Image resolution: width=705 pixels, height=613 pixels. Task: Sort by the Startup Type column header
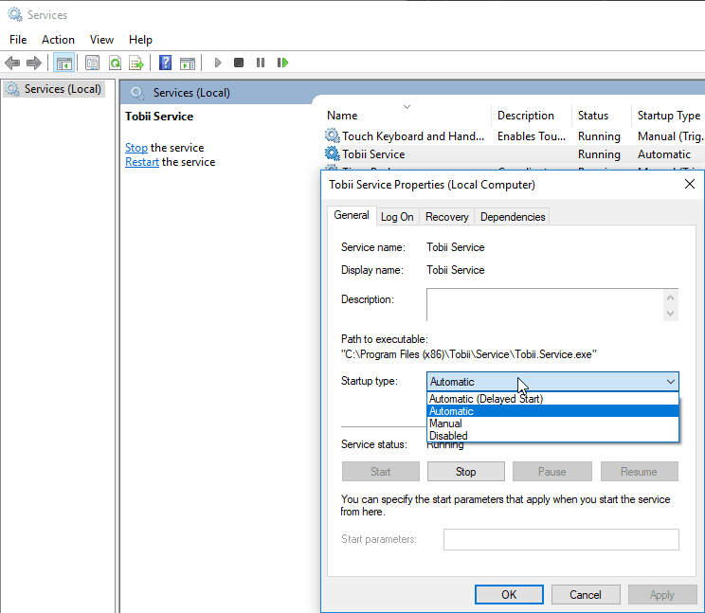668,116
